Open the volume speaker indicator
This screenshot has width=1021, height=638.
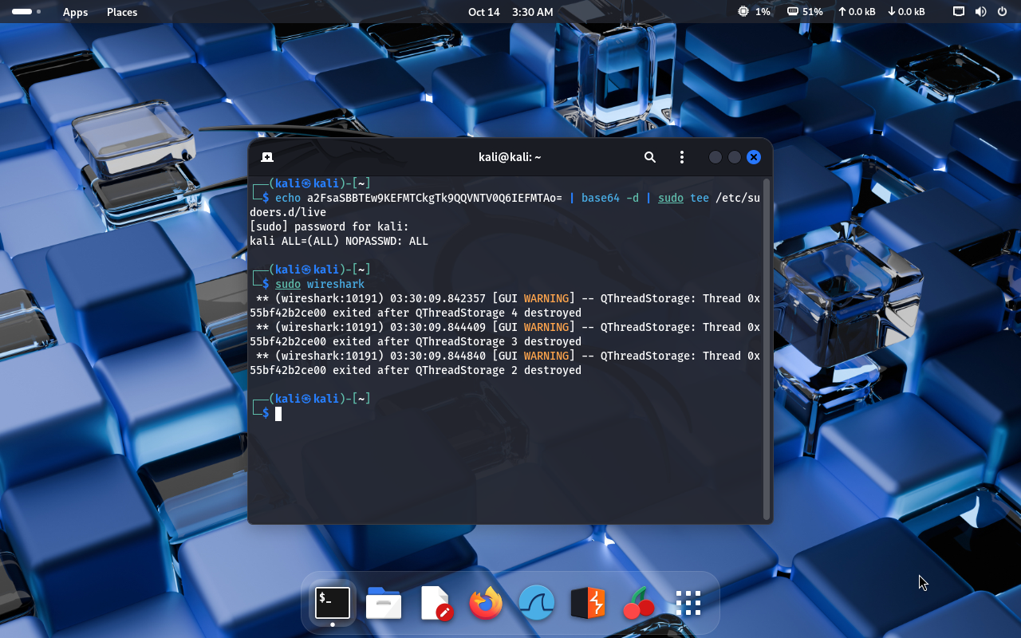(x=980, y=12)
